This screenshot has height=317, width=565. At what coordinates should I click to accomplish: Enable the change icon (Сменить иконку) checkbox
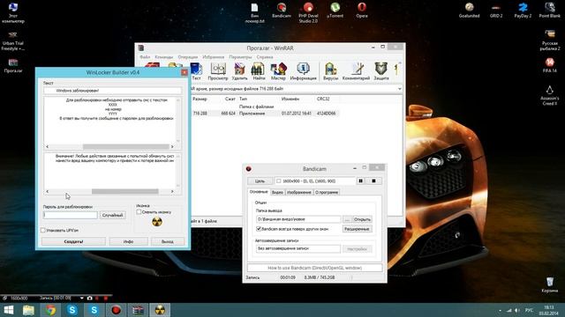point(139,212)
